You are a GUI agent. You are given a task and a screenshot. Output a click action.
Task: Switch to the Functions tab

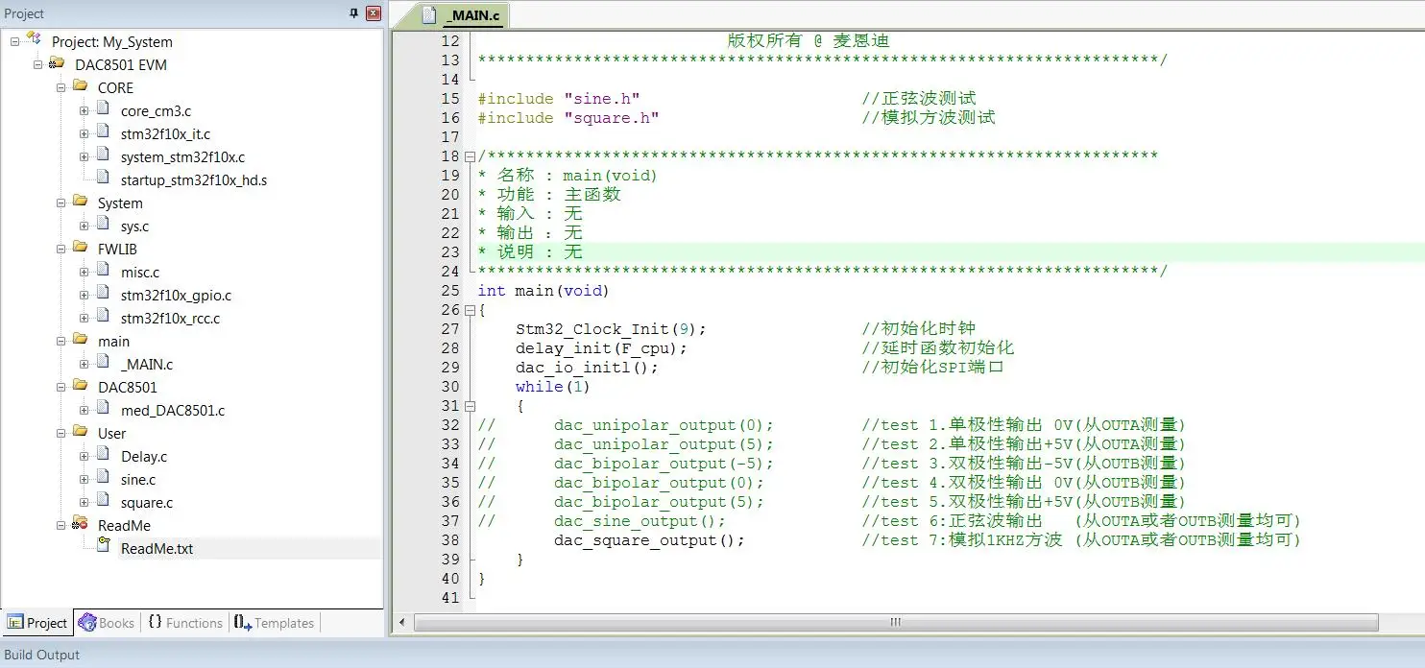click(x=185, y=623)
